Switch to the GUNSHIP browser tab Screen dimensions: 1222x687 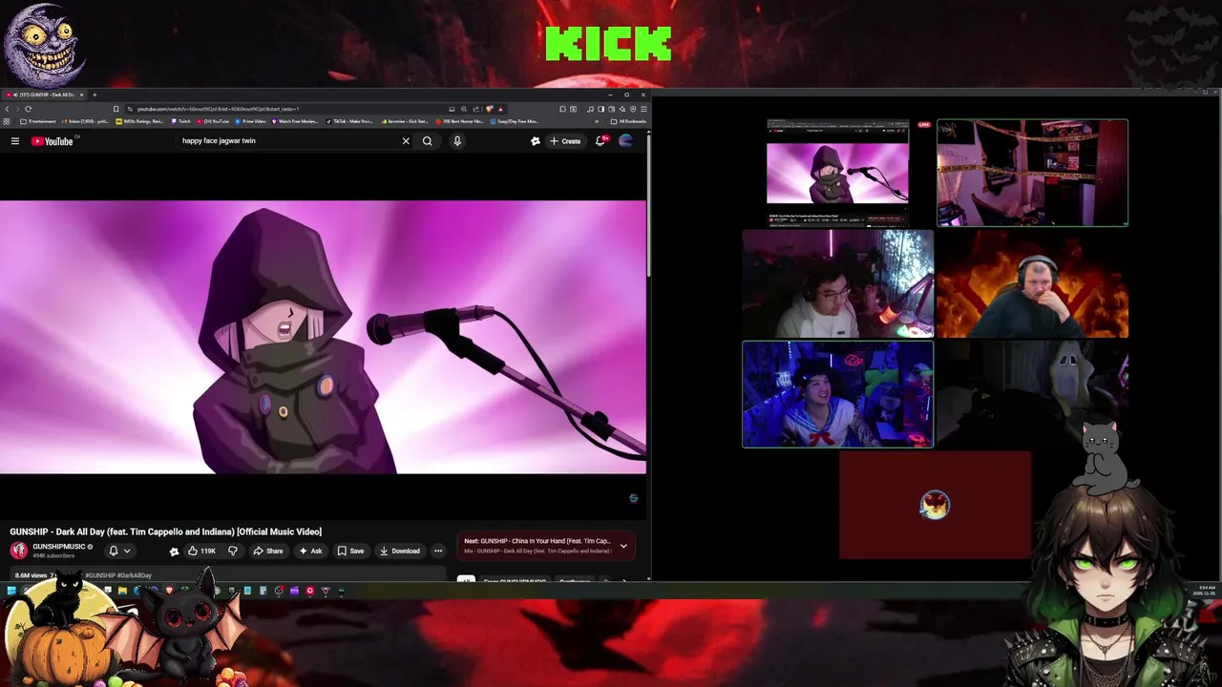(x=44, y=94)
